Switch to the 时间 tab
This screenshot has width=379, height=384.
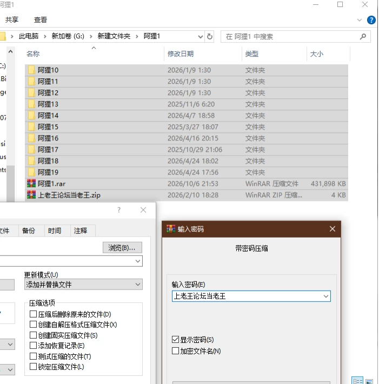point(55,231)
